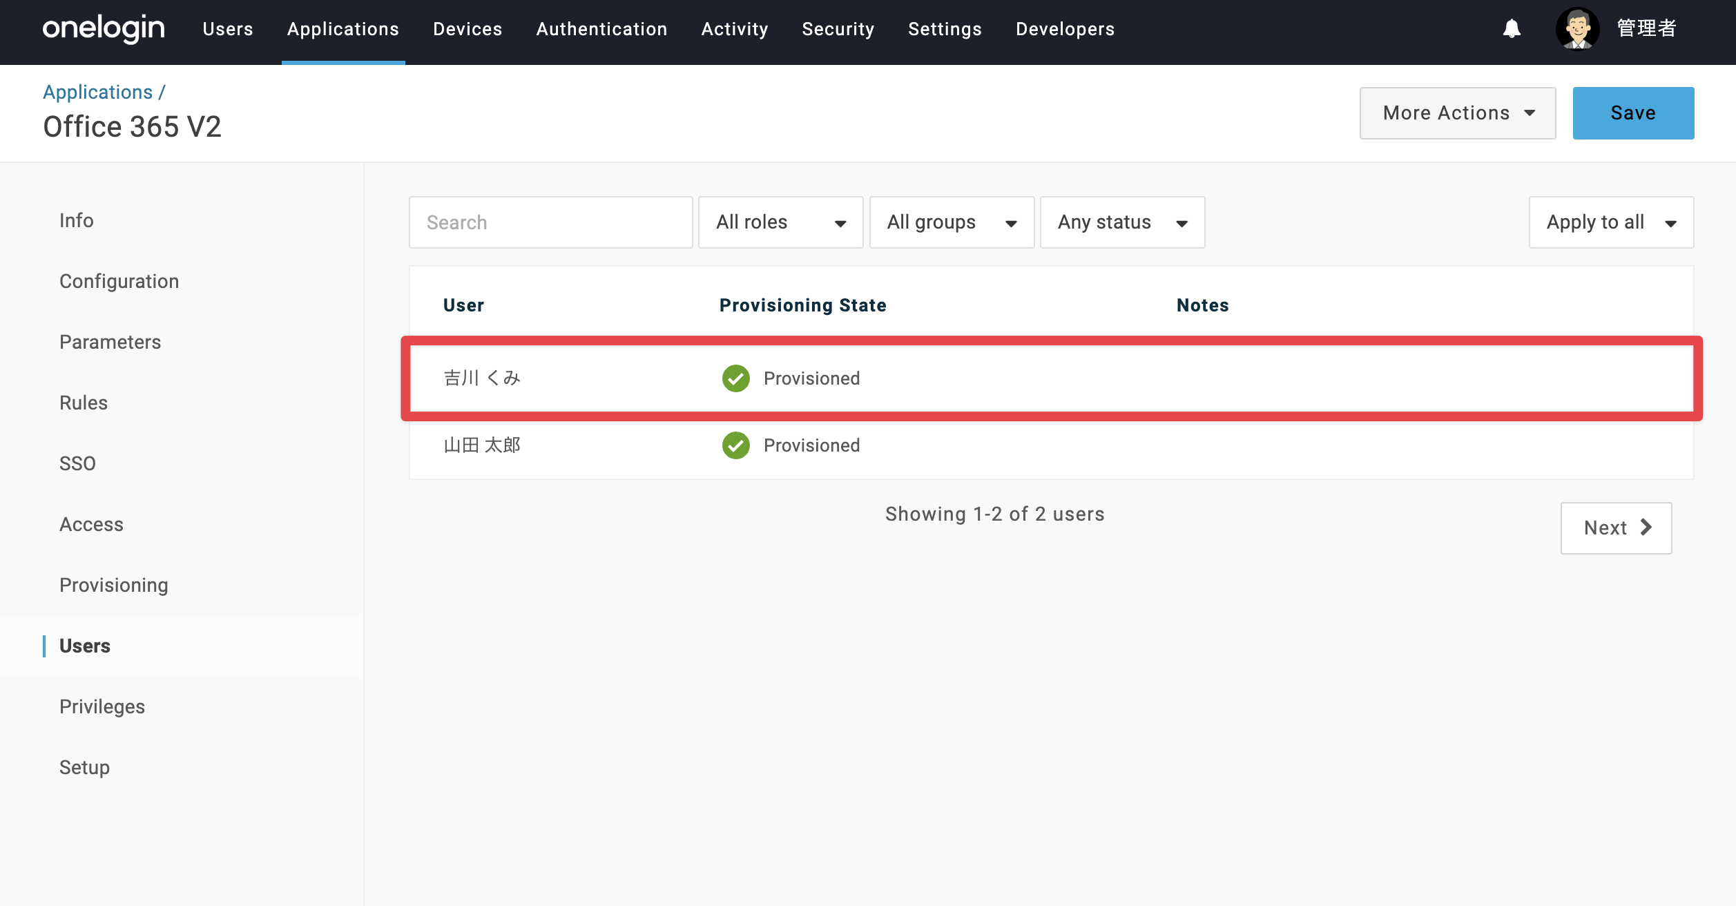This screenshot has width=1736, height=906.
Task: Go to the Next page of users
Action: 1617,528
